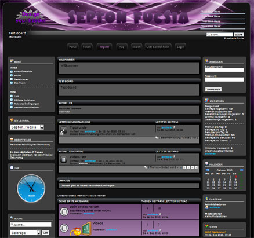The height and width of the screenshot is (238, 254).
Task: Click the bullet icon beside Foren-Übersicht
Action: pos(12,72)
